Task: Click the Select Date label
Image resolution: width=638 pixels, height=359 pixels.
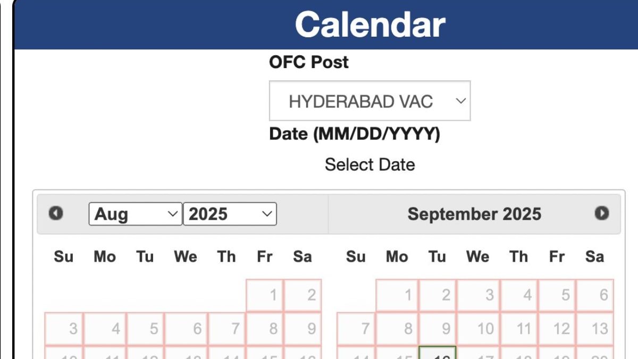Action: 370,164
